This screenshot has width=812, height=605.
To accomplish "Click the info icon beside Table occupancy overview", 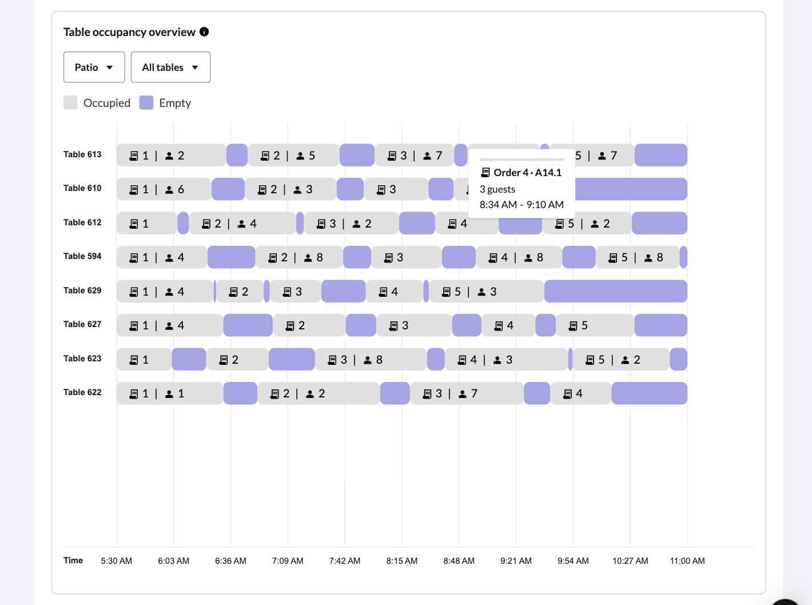I will click(204, 32).
